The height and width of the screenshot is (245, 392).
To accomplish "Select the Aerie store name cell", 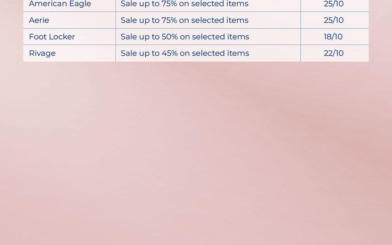I will pyautogui.click(x=39, y=20).
